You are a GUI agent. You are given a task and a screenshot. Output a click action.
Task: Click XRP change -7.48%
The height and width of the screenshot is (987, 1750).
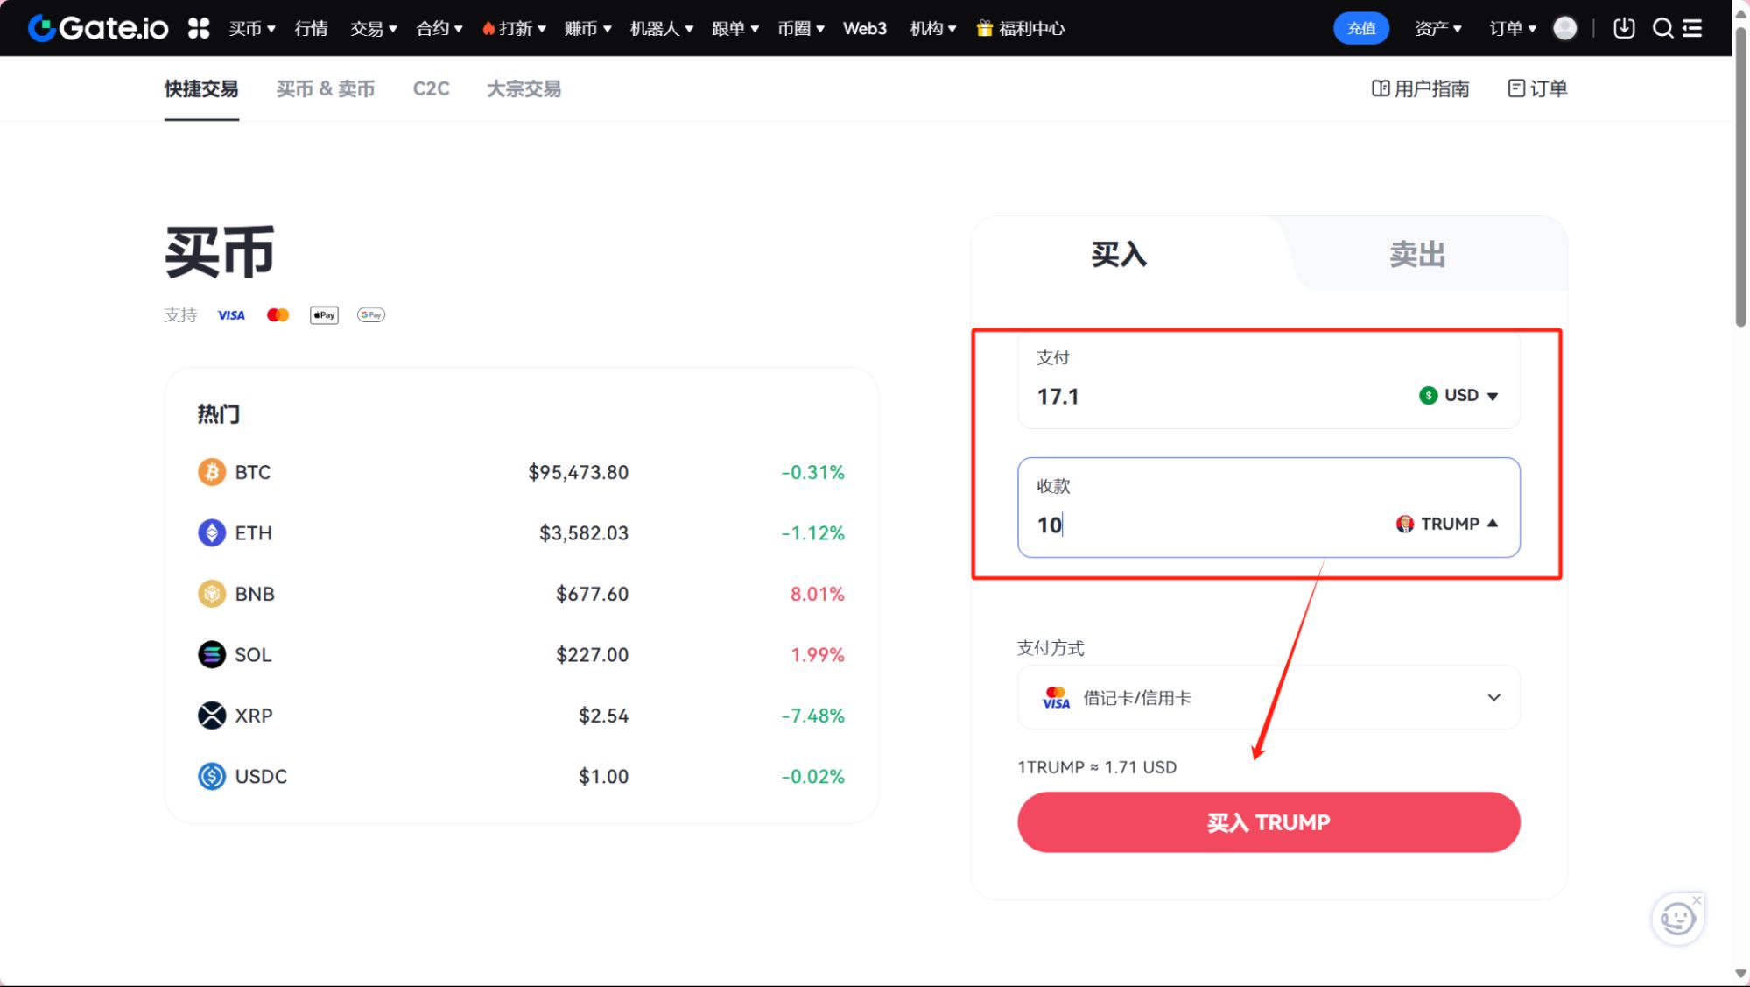(x=812, y=716)
